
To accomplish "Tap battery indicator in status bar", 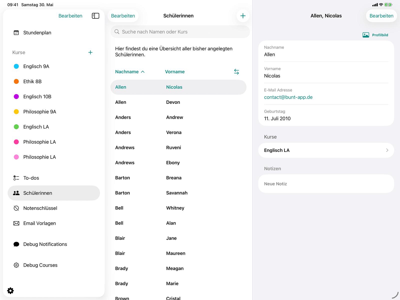I will [388, 5].
